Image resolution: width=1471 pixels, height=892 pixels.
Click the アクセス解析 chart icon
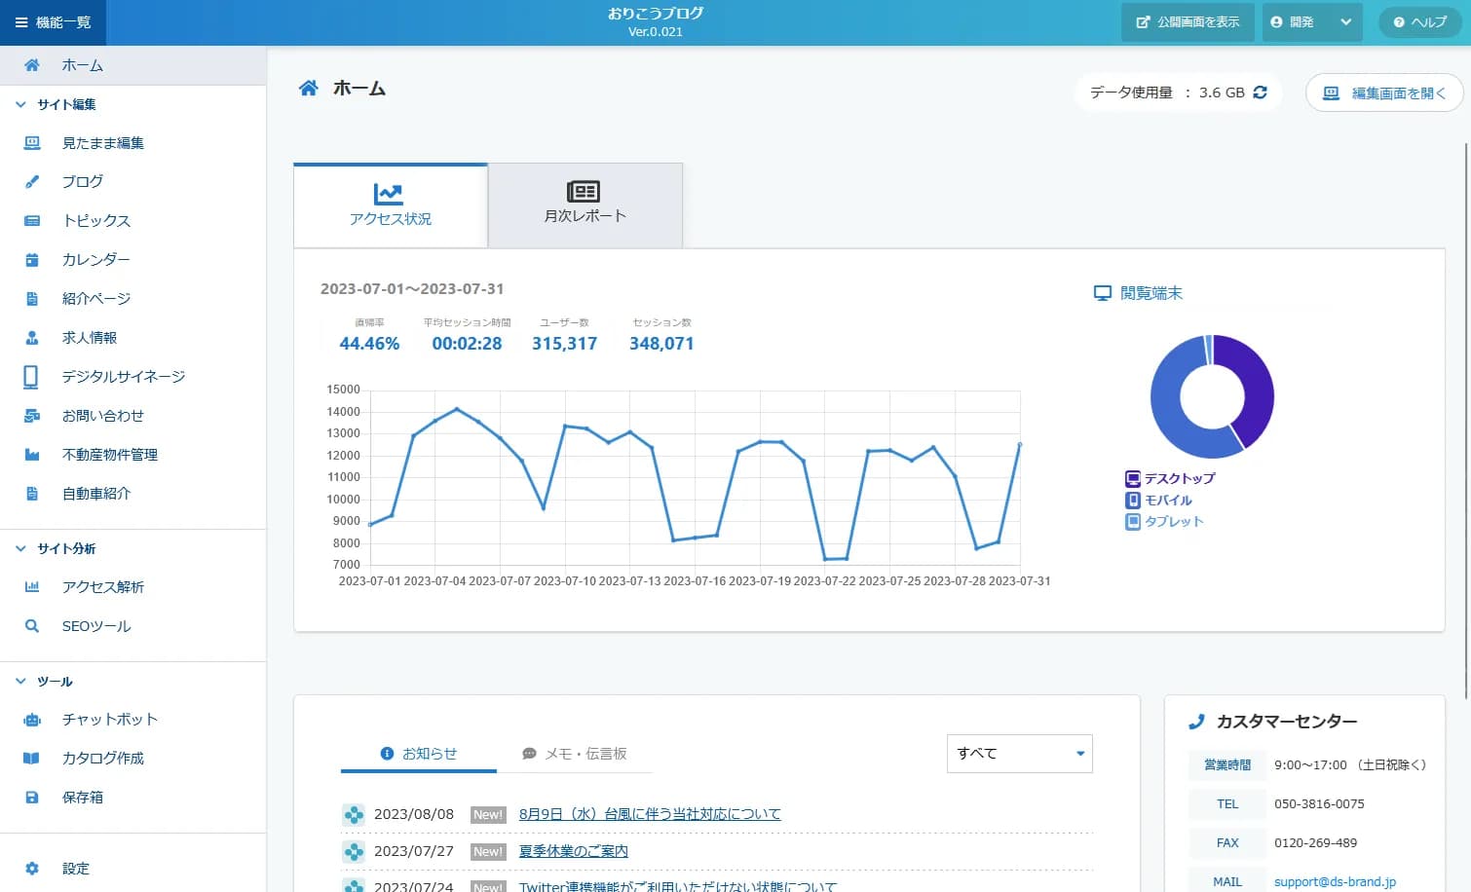(32, 587)
